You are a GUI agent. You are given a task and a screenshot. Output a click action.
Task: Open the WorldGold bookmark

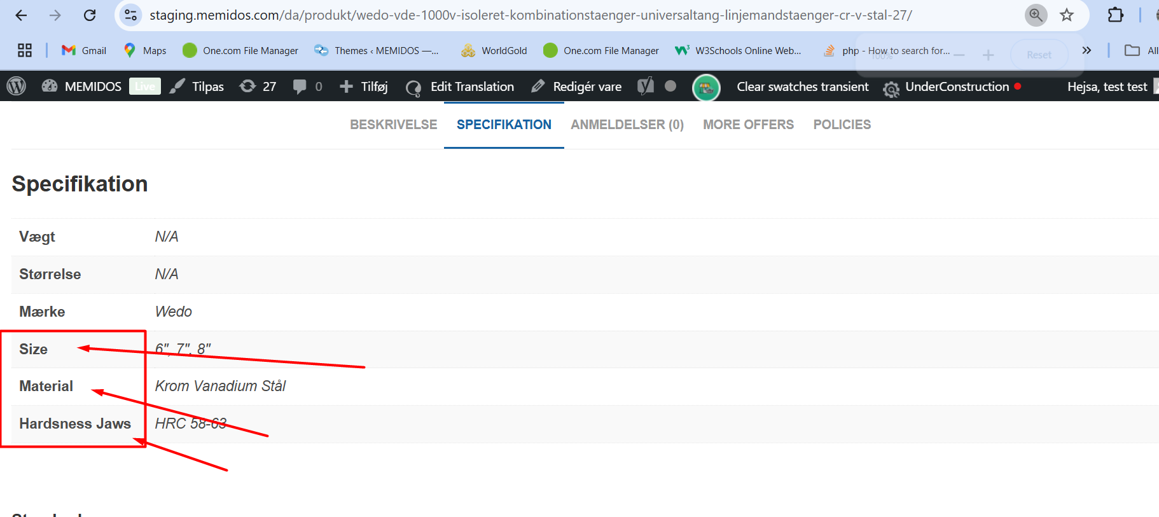494,50
